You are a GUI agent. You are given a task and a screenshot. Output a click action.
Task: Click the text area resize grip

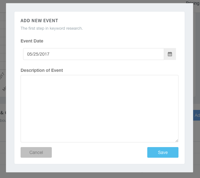pyautogui.click(x=177, y=141)
